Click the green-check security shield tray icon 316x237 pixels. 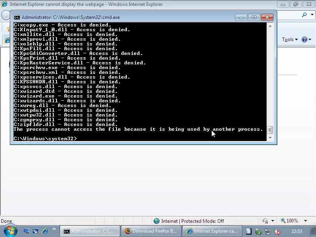tap(258, 231)
